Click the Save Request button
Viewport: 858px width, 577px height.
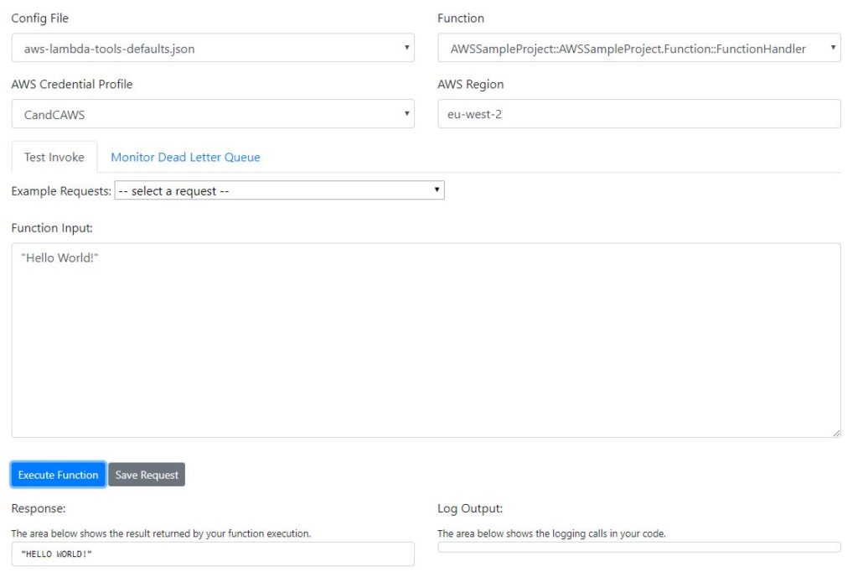coord(147,475)
